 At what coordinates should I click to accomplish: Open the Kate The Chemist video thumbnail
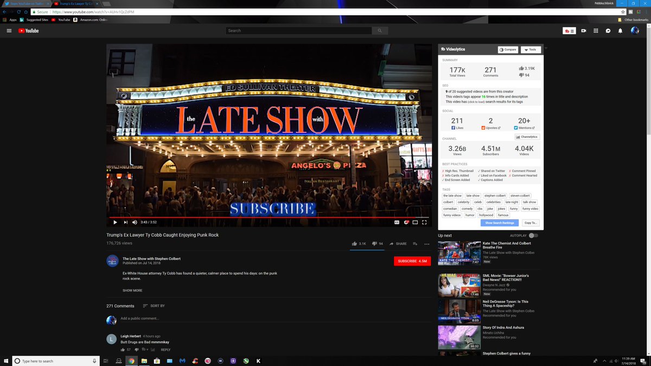click(459, 253)
